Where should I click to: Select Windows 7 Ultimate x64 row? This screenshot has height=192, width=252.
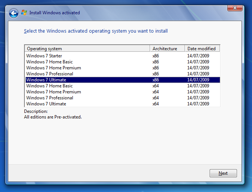point(123,104)
